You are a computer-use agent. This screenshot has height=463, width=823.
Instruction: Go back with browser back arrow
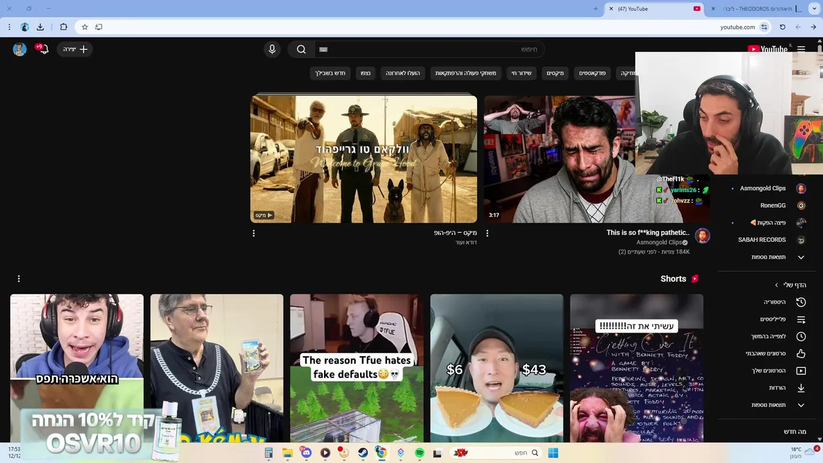(813, 27)
